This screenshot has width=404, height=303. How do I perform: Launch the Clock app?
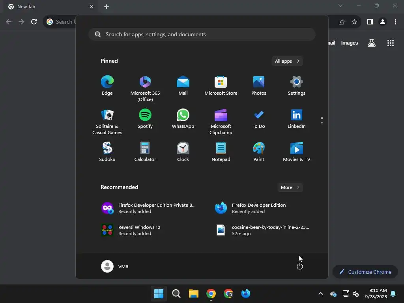tap(183, 152)
